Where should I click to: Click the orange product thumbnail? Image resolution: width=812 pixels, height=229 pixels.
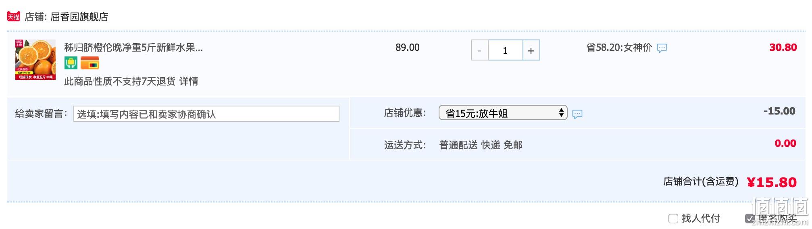pos(35,60)
